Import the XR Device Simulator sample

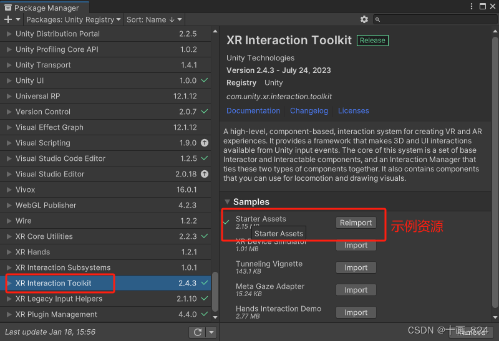pyautogui.click(x=356, y=245)
